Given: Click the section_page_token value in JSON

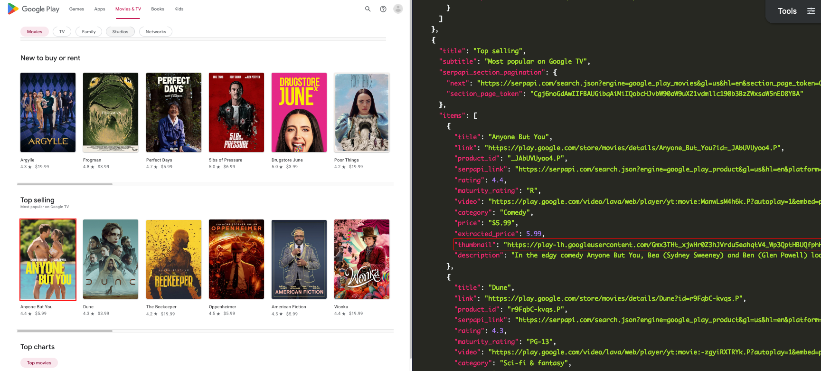Looking at the screenshot, I should coord(667,94).
